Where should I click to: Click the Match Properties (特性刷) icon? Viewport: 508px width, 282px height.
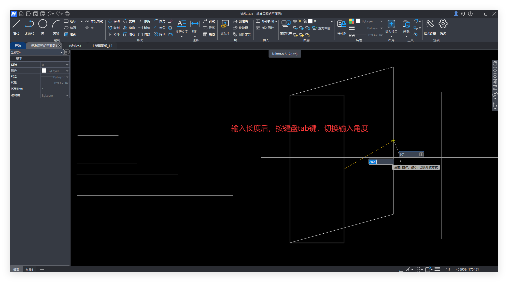(342, 24)
